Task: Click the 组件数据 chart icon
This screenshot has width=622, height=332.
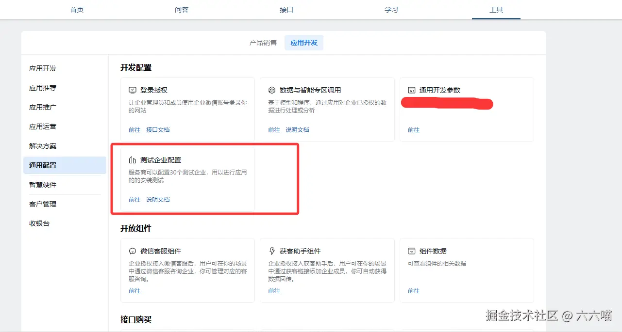Action: [411, 251]
